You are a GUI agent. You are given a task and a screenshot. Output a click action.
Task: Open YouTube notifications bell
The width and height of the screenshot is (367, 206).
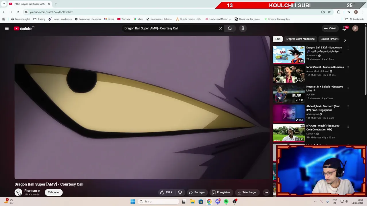click(x=344, y=28)
